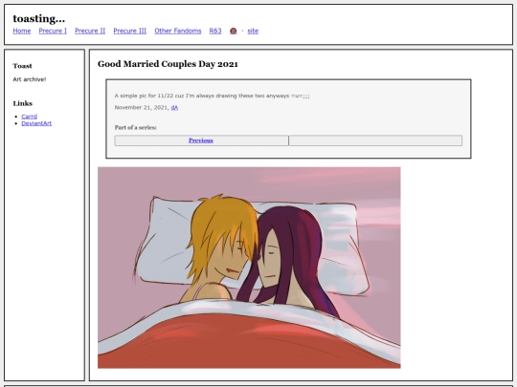Click the 'Art archive!' sidebar text
517x387 pixels.
tap(30, 79)
